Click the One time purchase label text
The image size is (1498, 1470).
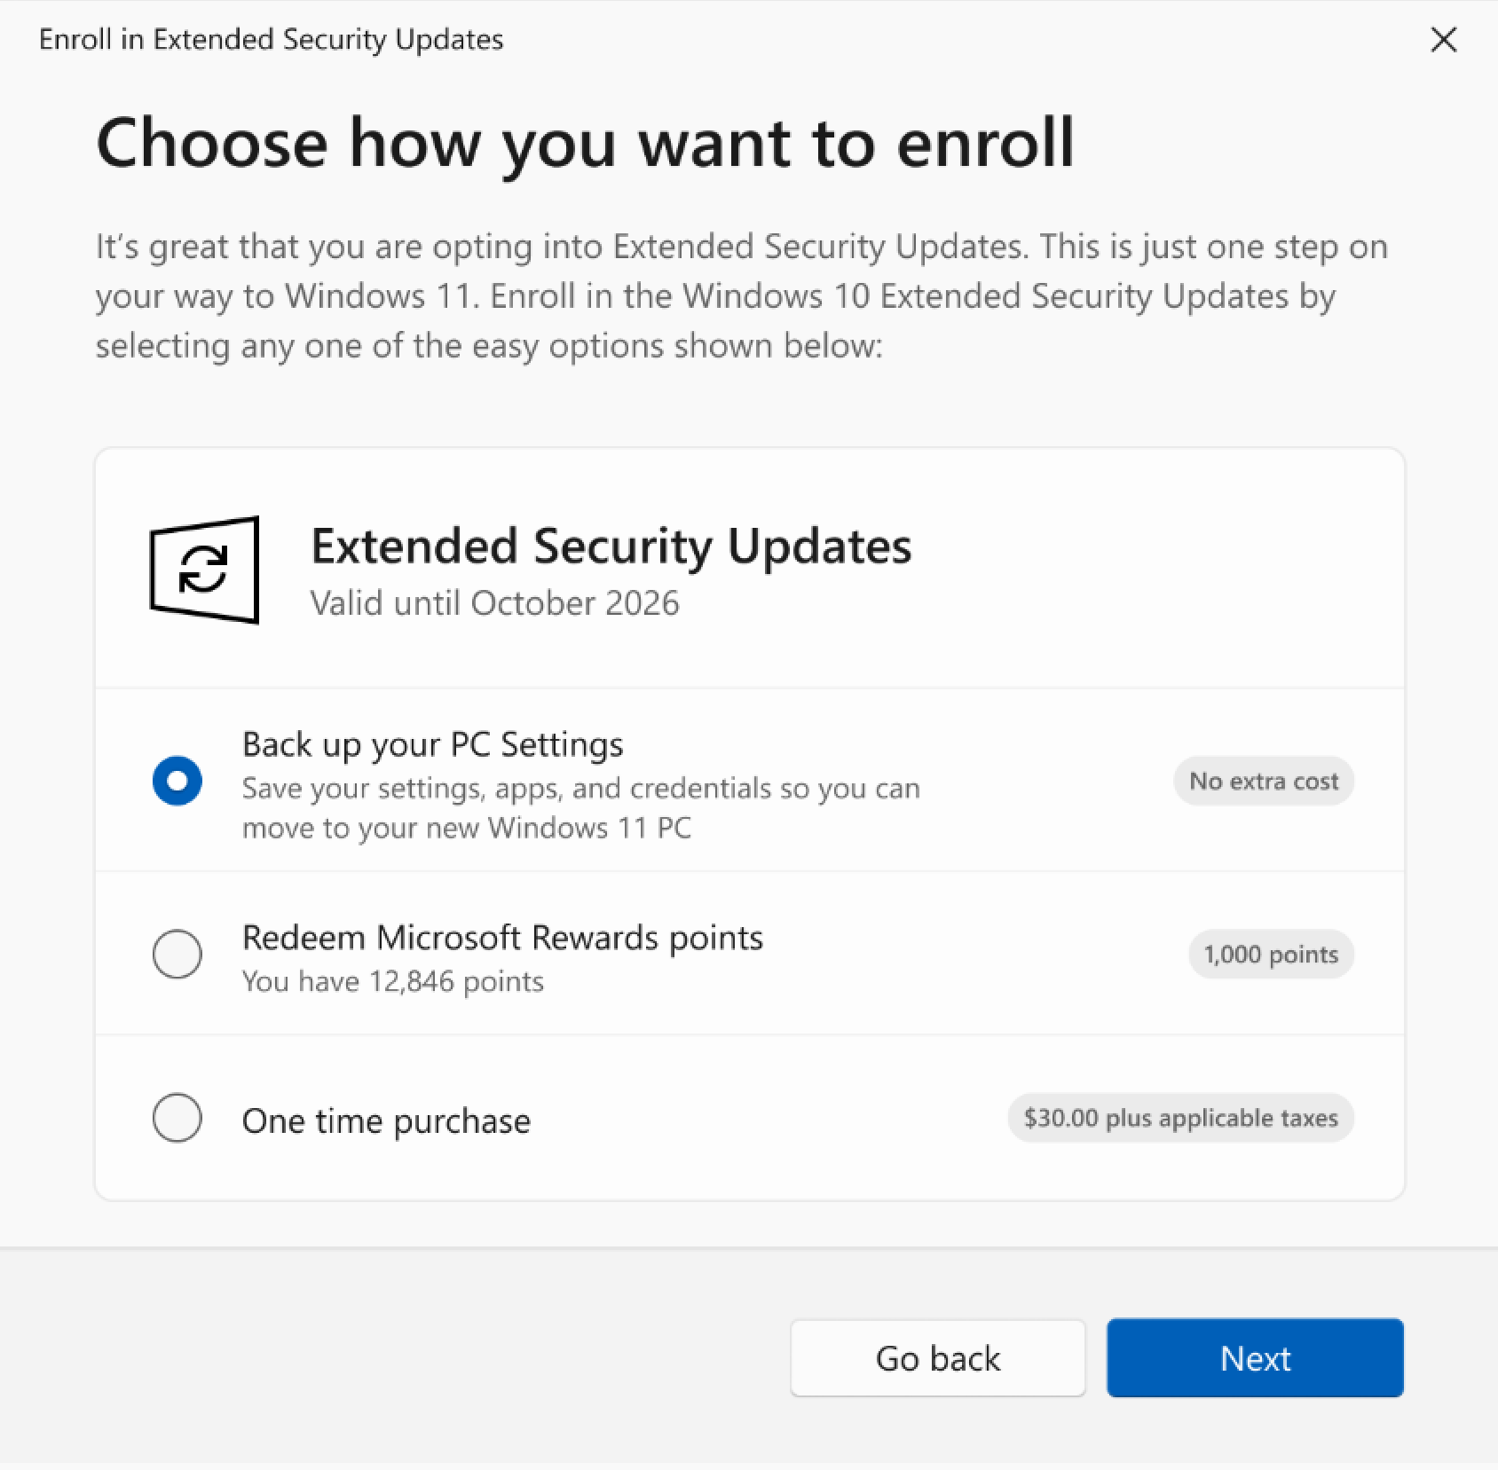[x=386, y=1121]
